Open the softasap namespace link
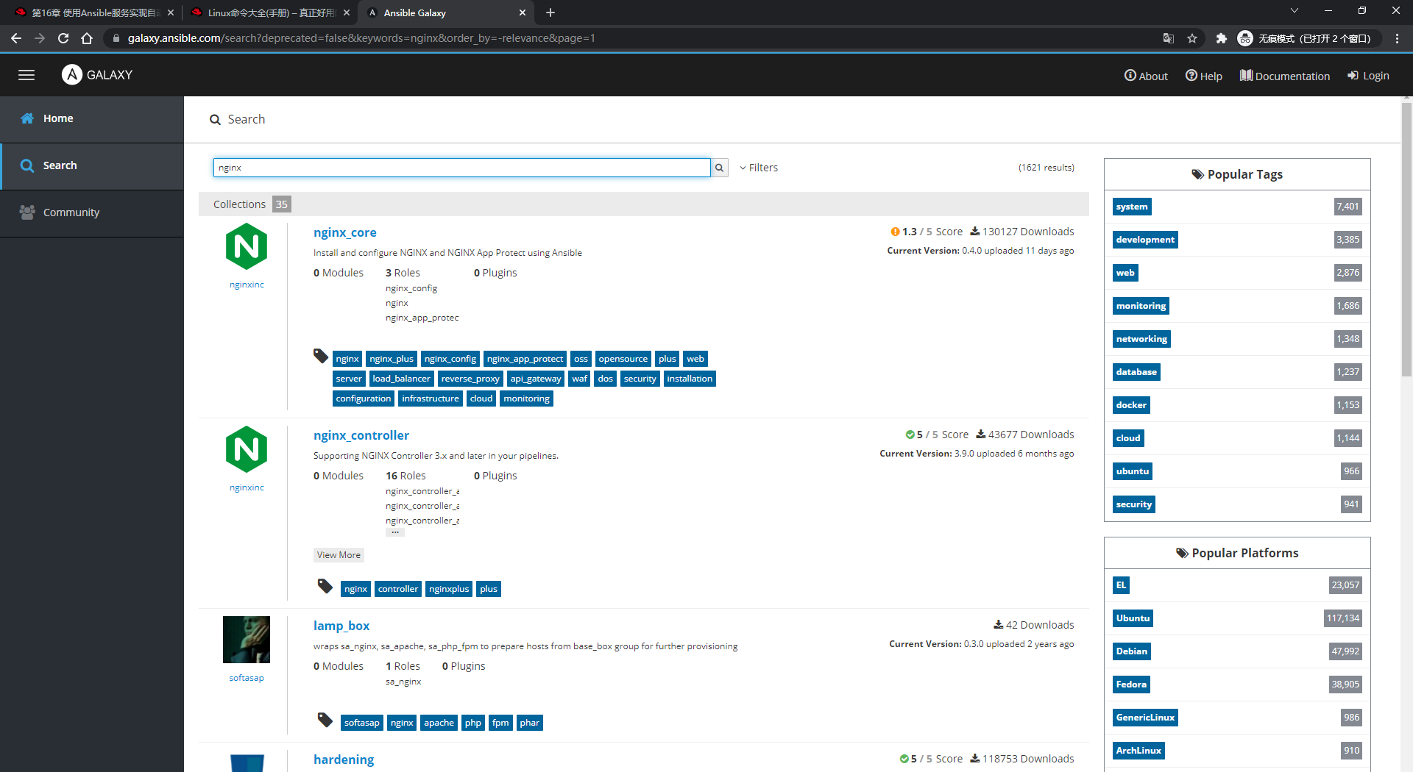 pos(247,678)
